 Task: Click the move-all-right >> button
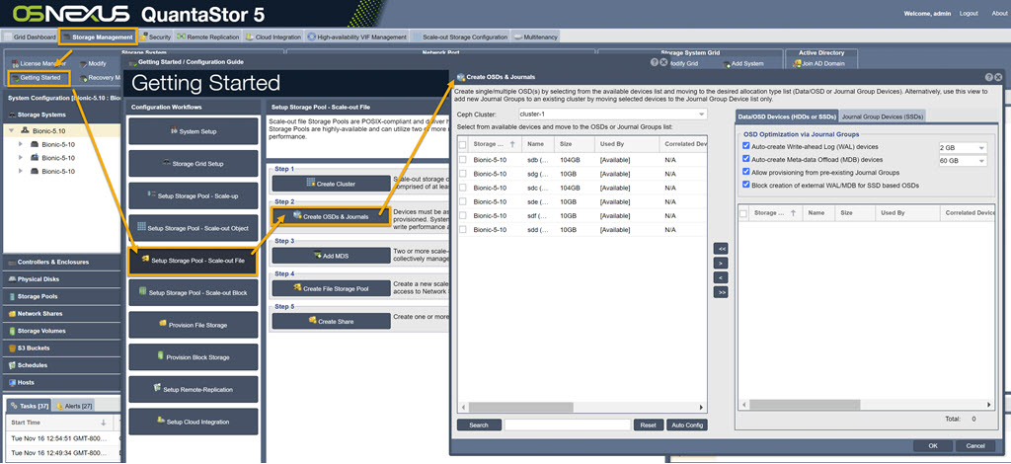721,292
